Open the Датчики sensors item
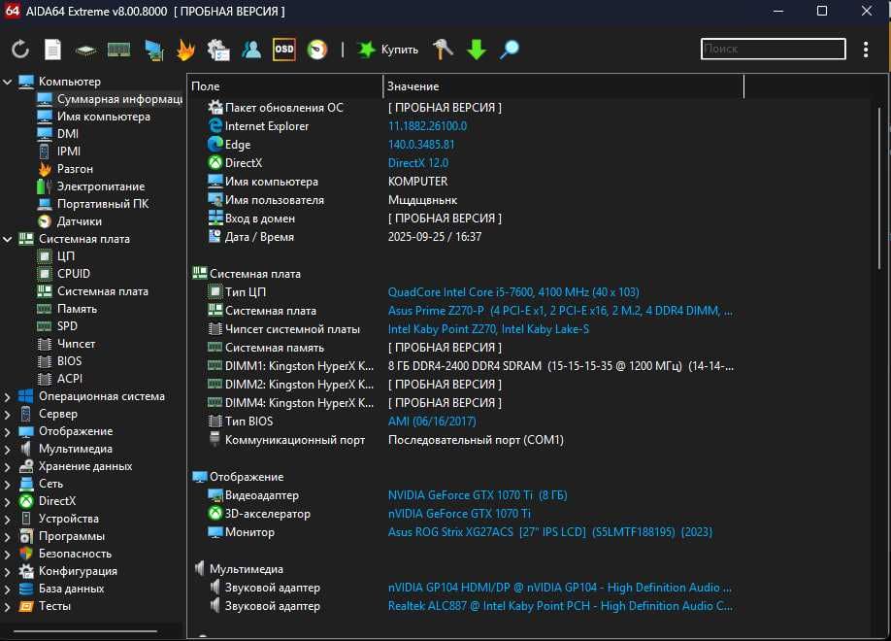891x641 pixels. point(69,221)
